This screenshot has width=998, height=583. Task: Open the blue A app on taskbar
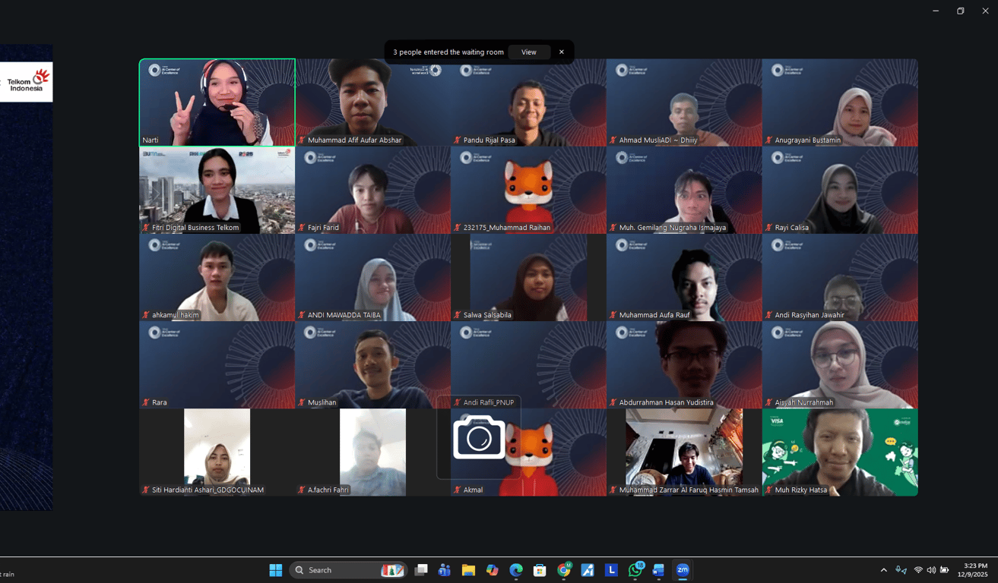pos(588,570)
